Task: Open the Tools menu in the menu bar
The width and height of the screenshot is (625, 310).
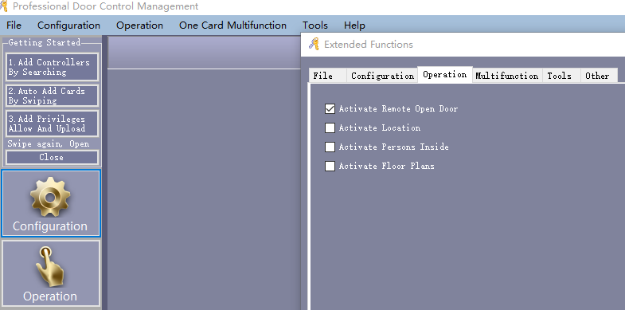Action: click(x=315, y=26)
